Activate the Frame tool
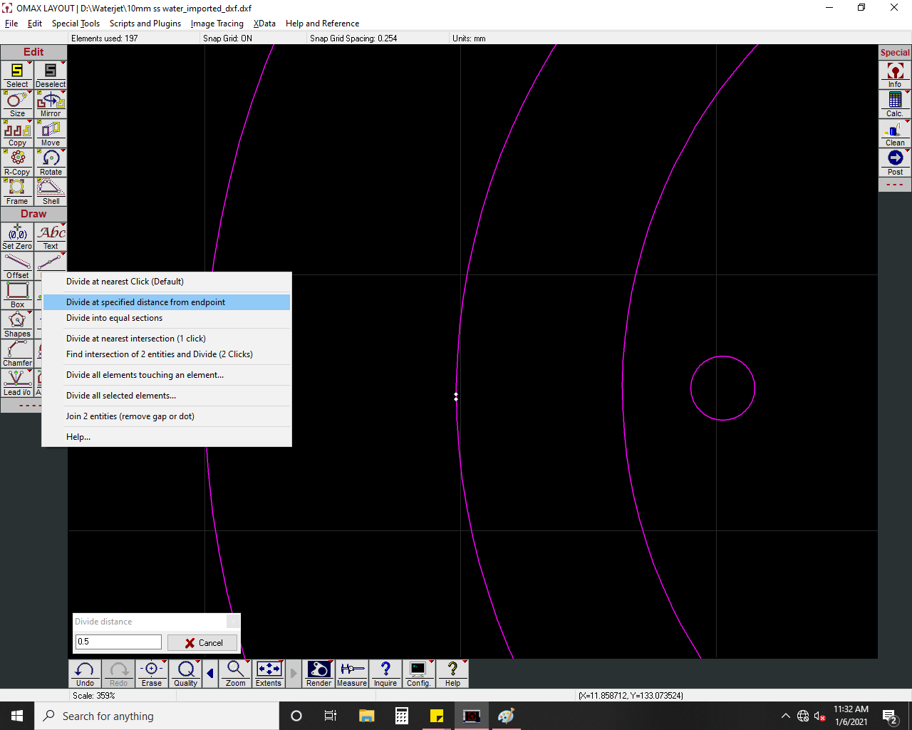The height and width of the screenshot is (730, 912). [17, 192]
